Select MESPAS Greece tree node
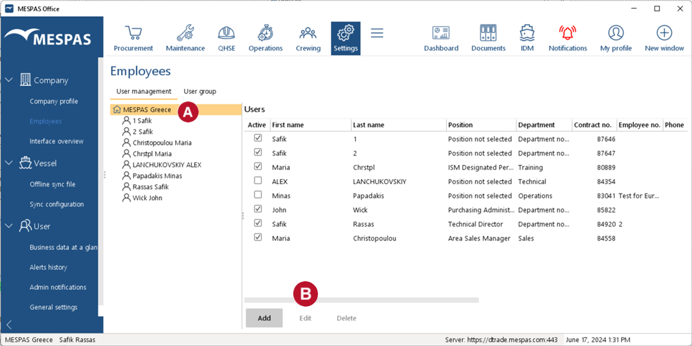This screenshot has width=692, height=346. (176, 110)
